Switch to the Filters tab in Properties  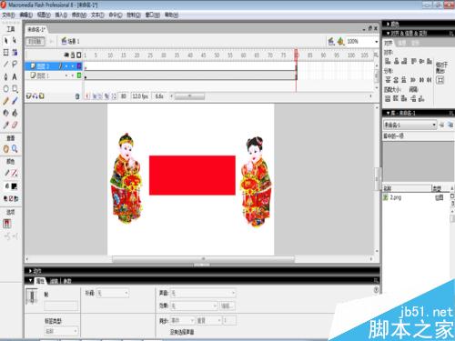[54, 281]
